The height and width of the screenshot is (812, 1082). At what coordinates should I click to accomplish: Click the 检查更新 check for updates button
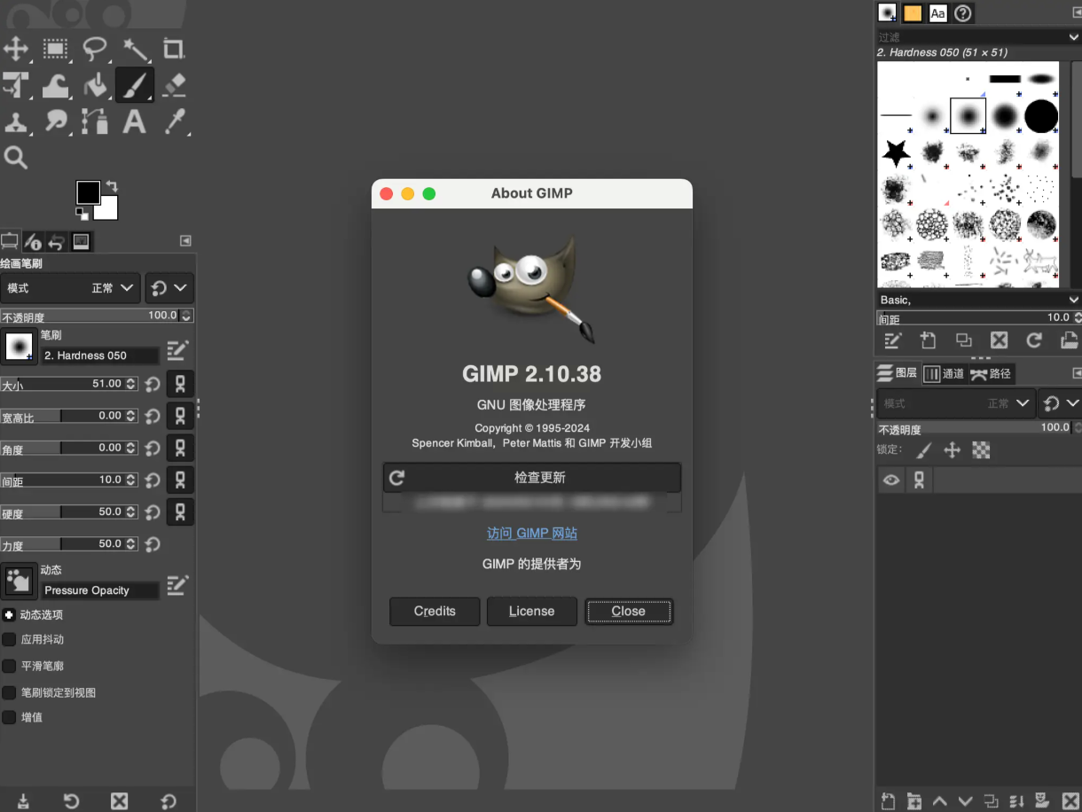[531, 478]
